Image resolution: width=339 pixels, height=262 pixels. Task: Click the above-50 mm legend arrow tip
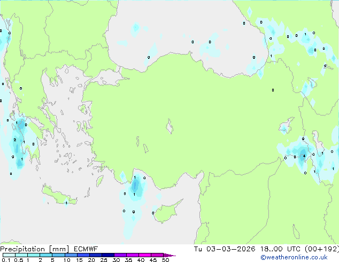click(169, 255)
